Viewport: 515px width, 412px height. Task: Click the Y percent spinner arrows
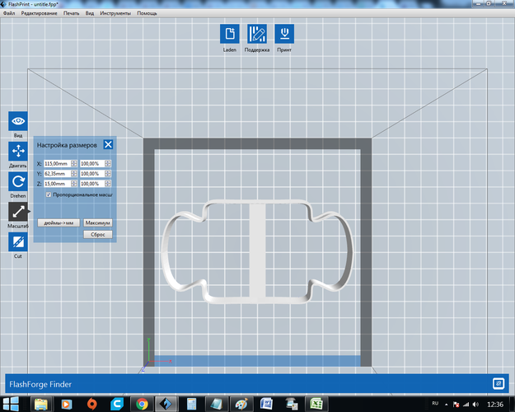108,174
